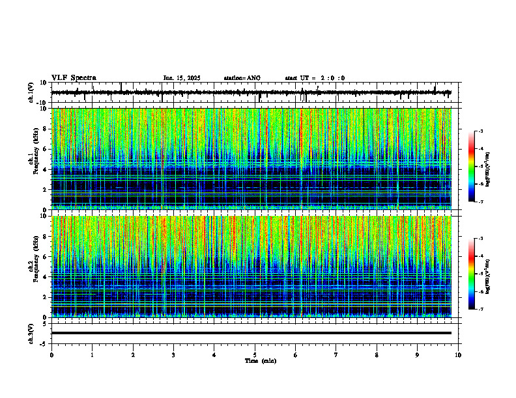Click the "Time (min)" x-axis label

[261, 361]
